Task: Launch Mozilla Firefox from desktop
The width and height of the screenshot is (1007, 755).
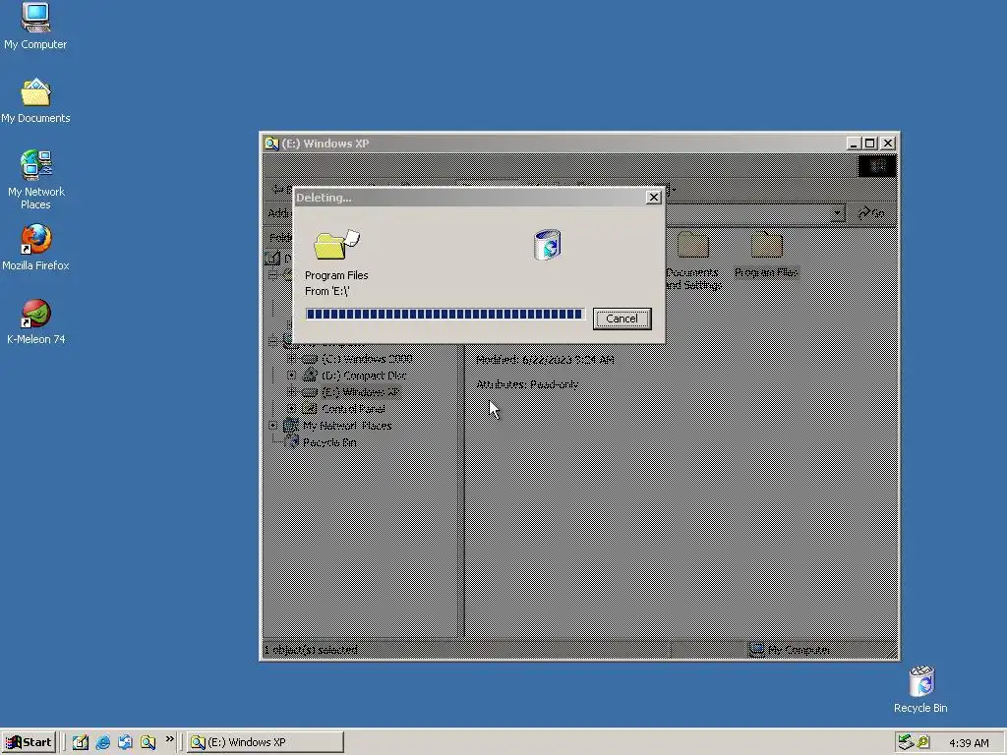Action: click(x=35, y=248)
